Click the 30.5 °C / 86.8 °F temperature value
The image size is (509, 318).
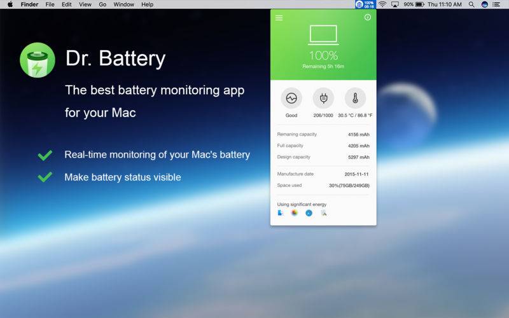pos(355,115)
